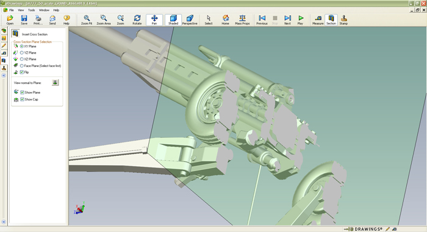The width and height of the screenshot is (427, 232).
Task: Click the View normal to Plane button
Action: [55, 82]
